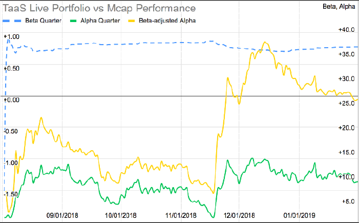Click the -0.50 left axis label

(11, 131)
